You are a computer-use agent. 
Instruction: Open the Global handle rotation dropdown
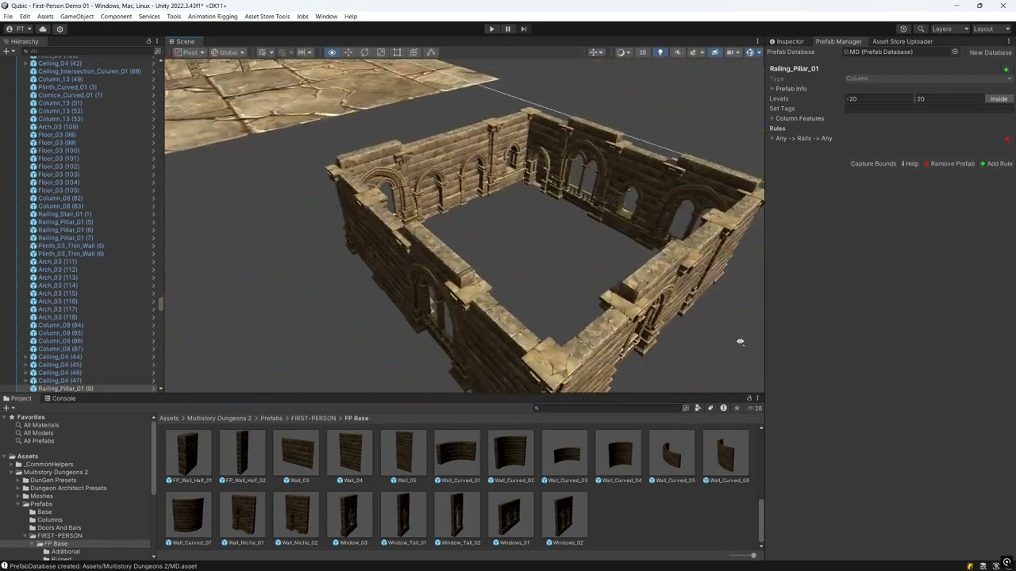coord(228,52)
